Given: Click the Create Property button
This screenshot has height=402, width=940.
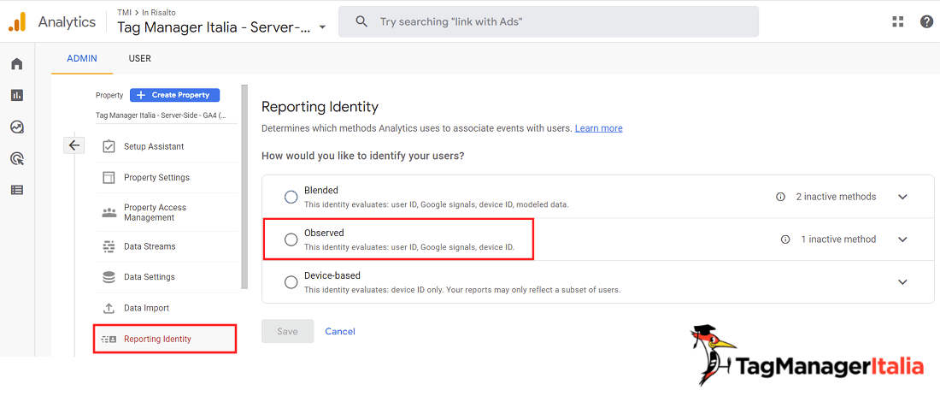Looking at the screenshot, I should pos(174,95).
